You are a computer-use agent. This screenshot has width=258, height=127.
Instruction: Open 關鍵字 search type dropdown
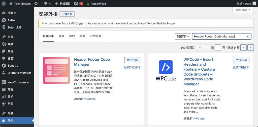[183, 37]
